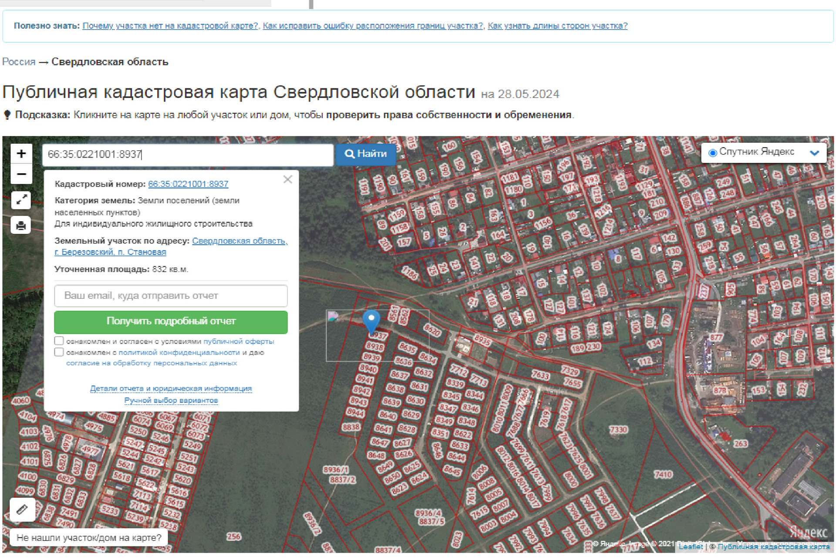Image resolution: width=836 pixels, height=560 pixels.
Task: Check the public offer agreement checkbox
Action: point(59,341)
